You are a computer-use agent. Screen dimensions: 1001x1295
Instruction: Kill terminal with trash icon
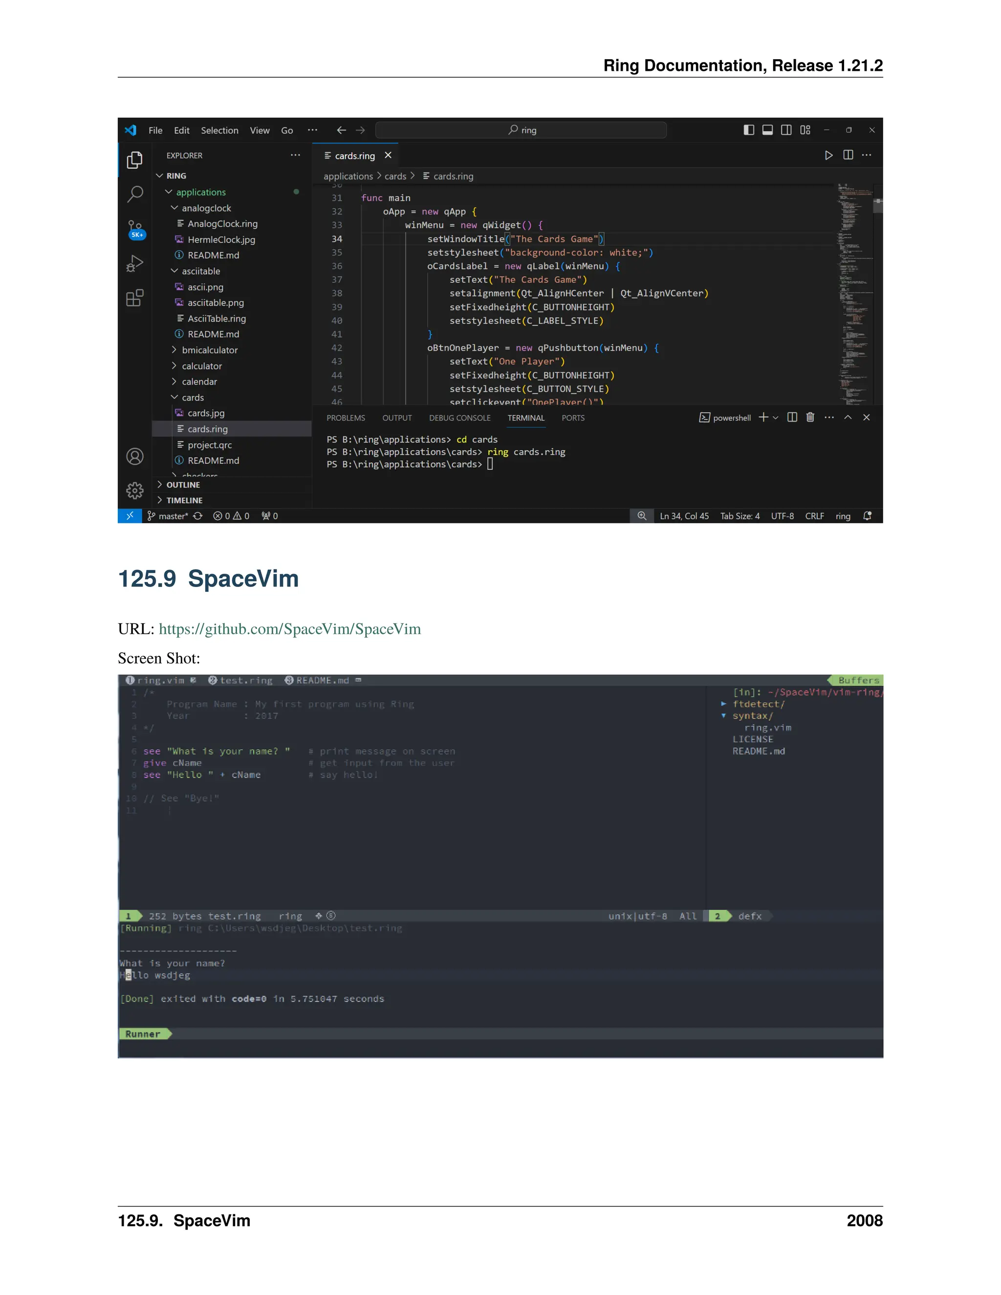click(x=810, y=417)
